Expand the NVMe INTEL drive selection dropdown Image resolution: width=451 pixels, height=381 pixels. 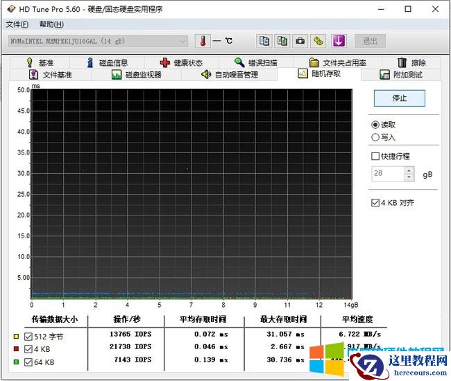(182, 41)
